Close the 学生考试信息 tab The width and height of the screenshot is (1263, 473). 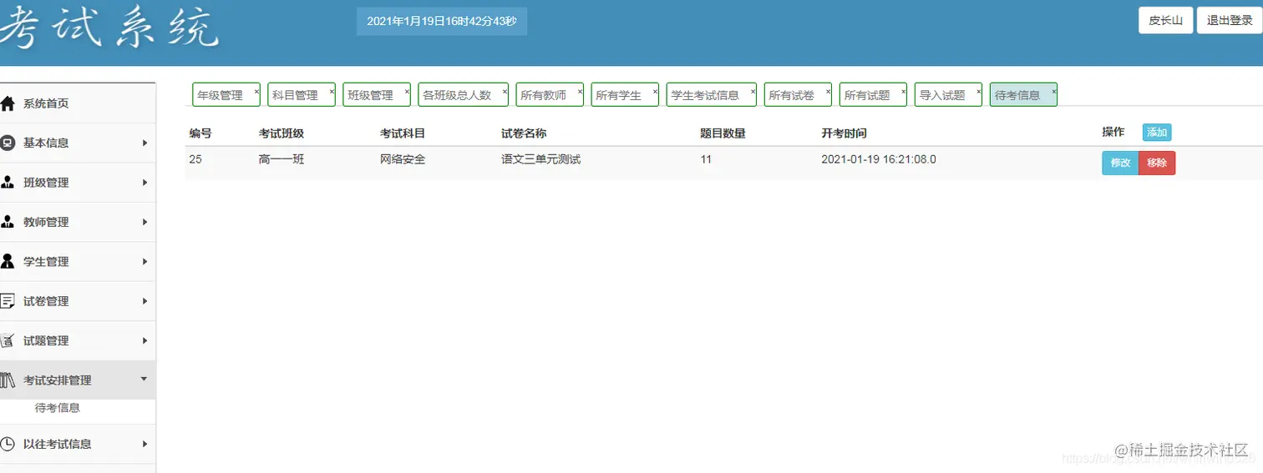click(x=753, y=91)
